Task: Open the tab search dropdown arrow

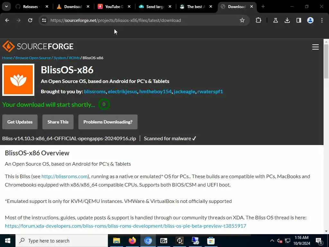Action: 6,6
